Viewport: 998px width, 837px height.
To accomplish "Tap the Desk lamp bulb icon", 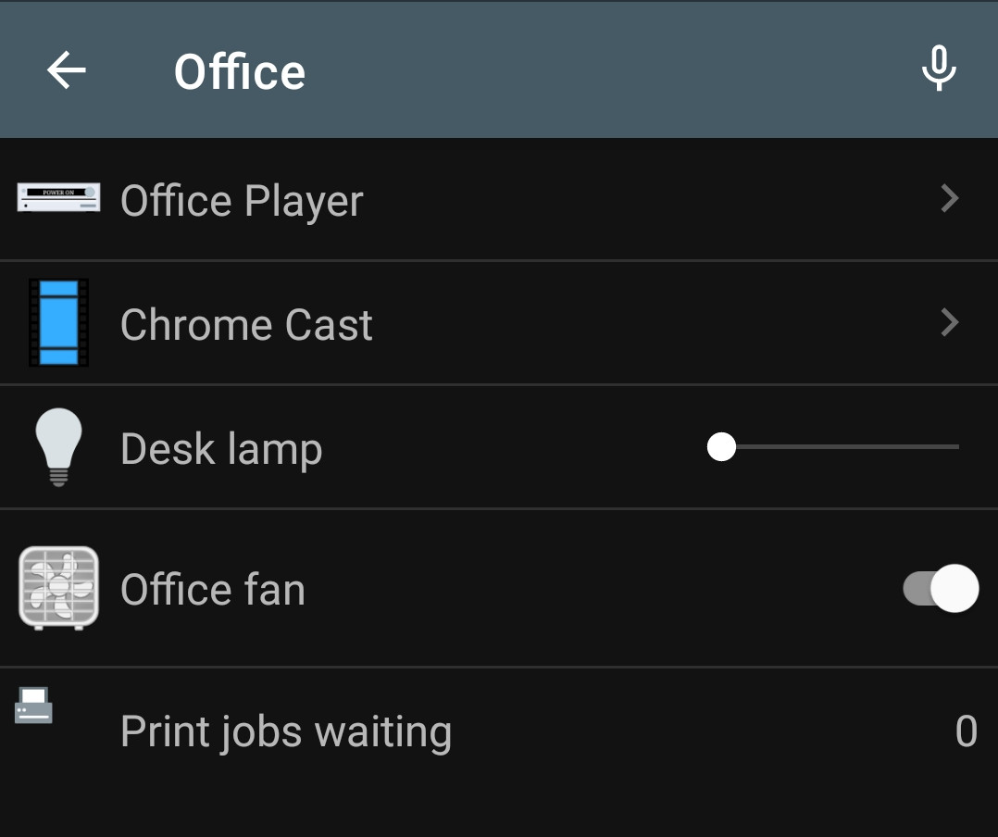I will (x=58, y=447).
